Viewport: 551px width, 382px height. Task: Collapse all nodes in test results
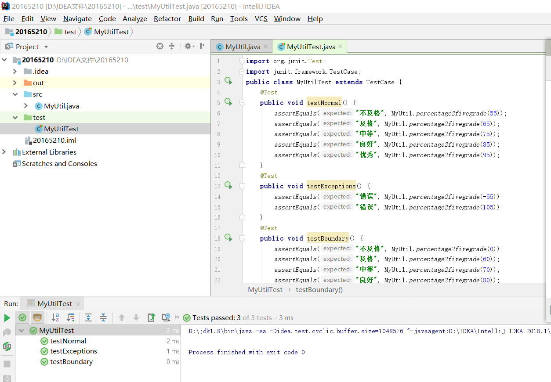103,317
